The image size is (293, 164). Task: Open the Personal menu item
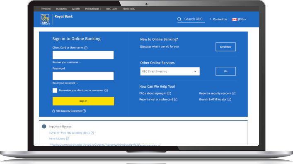coord(46,9)
